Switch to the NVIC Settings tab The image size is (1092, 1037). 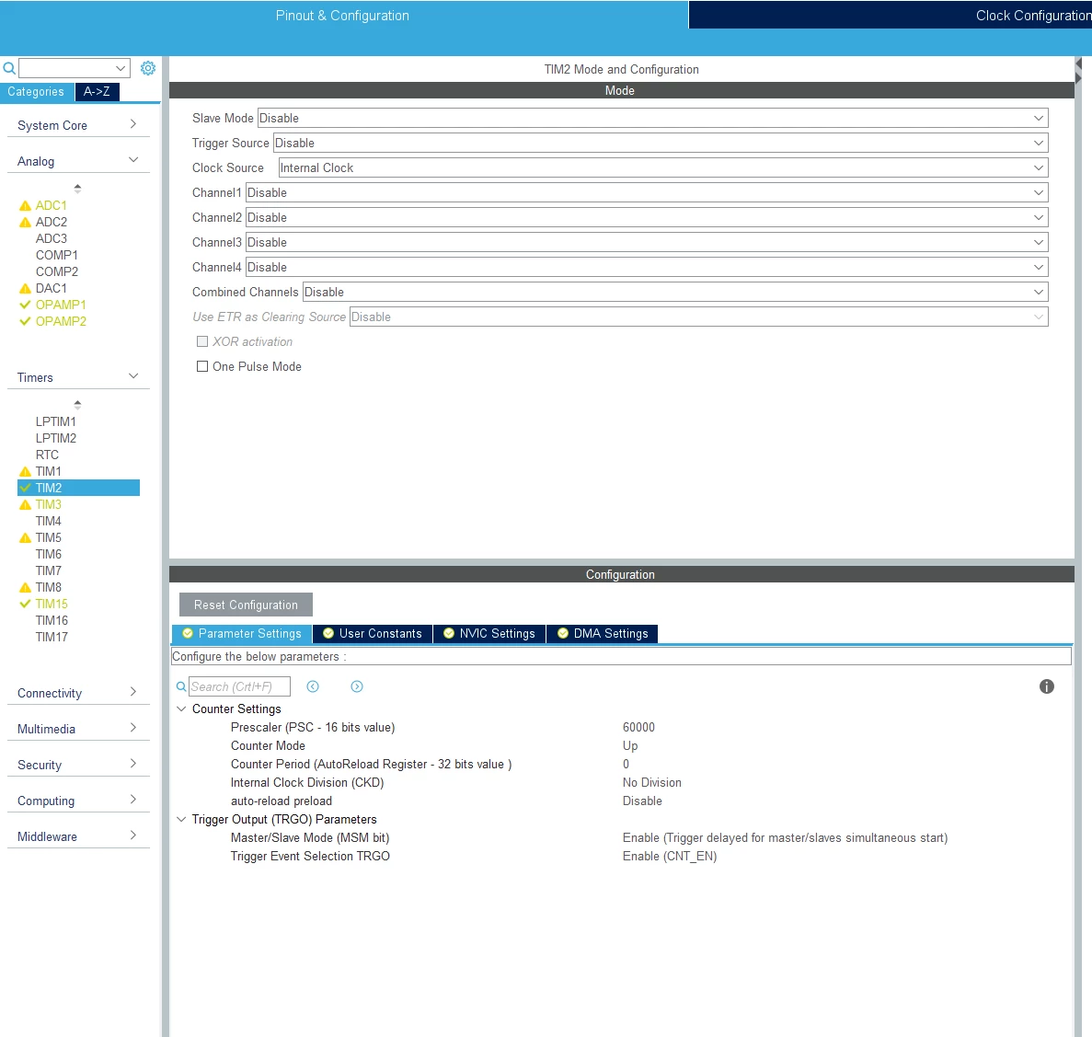point(489,634)
